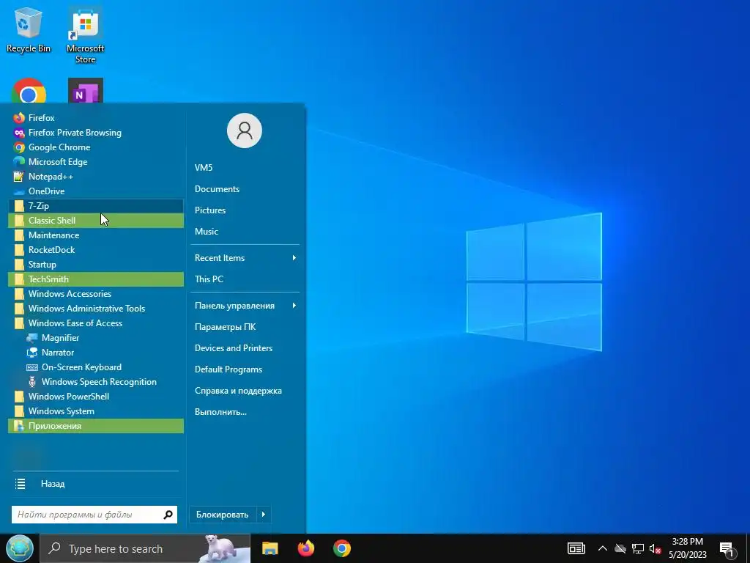
Task: Expand the RocketDock folder
Action: click(96, 250)
